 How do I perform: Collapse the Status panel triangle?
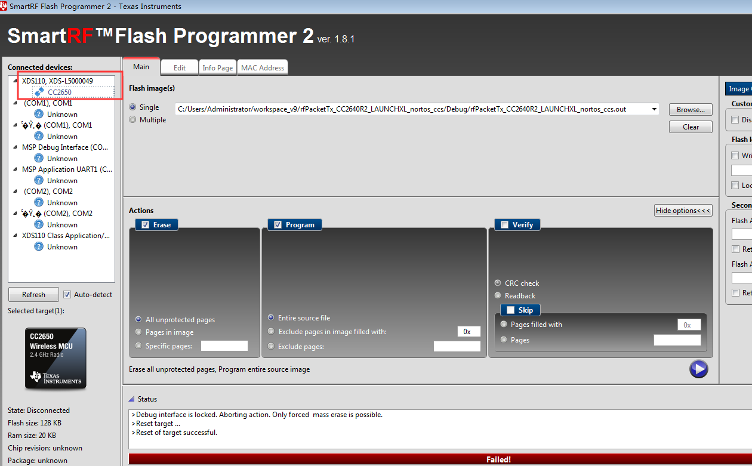tap(131, 399)
